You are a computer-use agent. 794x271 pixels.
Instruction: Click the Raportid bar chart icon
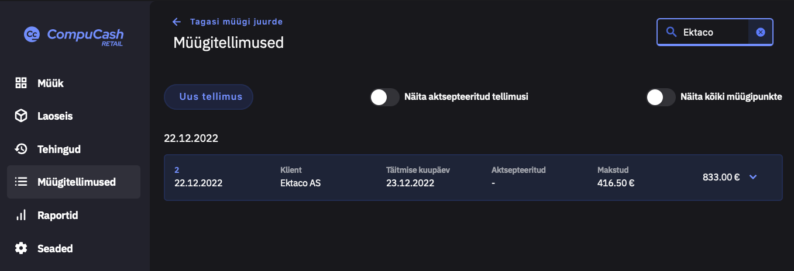point(21,216)
